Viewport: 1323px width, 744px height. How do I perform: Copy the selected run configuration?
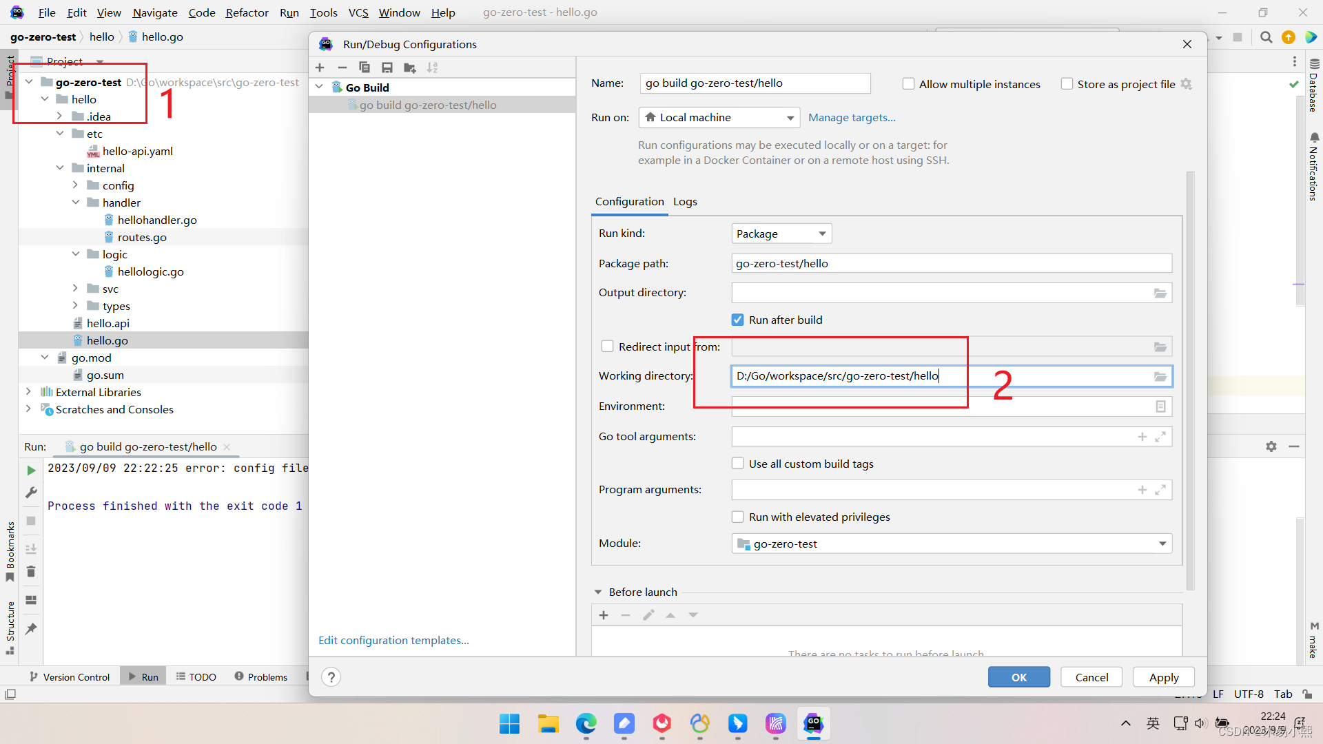pos(365,68)
